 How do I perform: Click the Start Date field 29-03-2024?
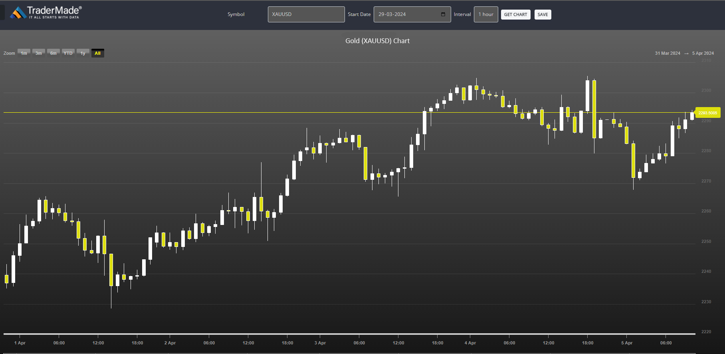[x=412, y=14]
